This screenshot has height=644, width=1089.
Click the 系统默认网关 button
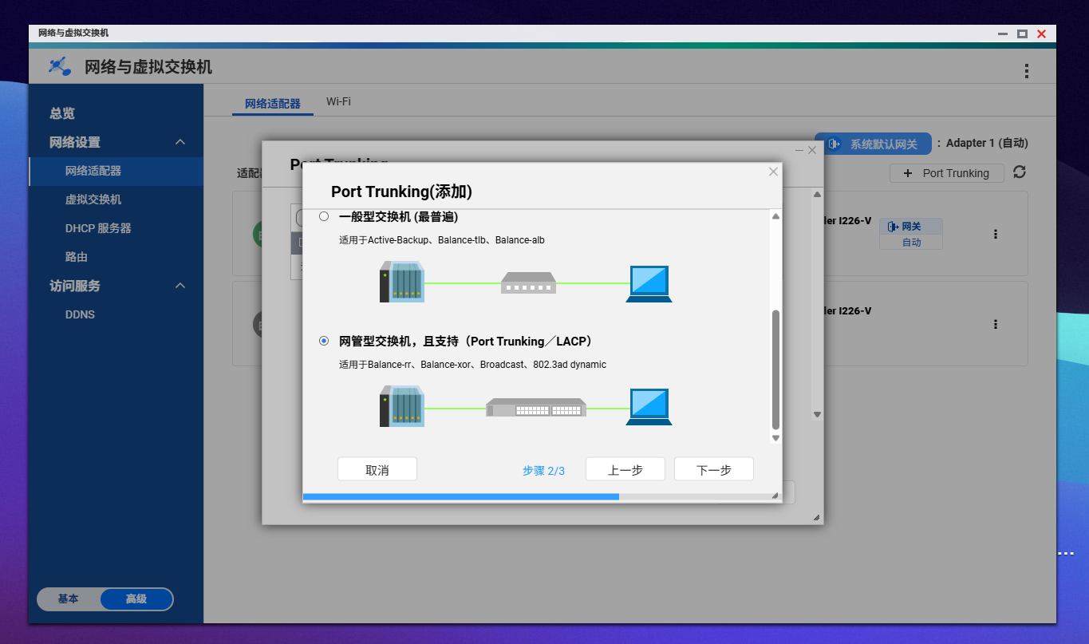pos(873,144)
